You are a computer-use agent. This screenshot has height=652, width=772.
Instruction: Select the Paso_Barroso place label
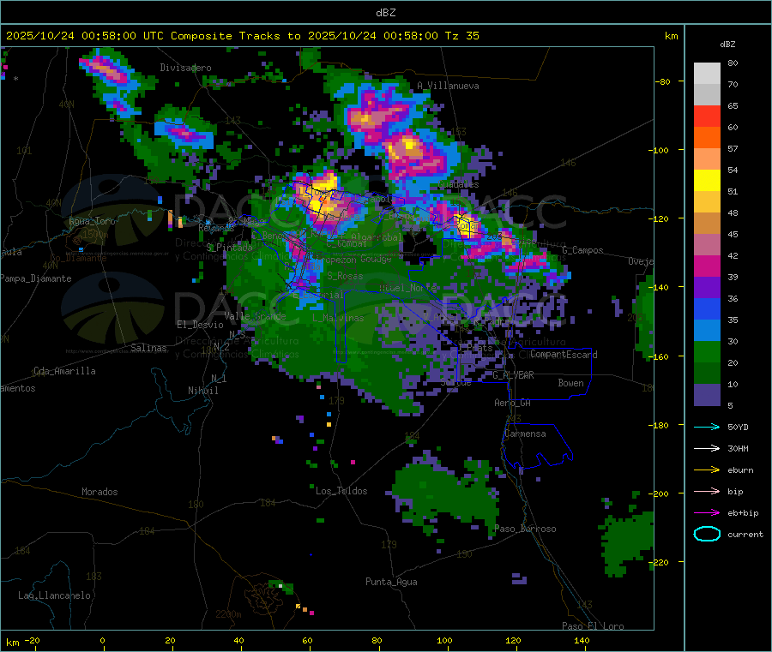[525, 529]
